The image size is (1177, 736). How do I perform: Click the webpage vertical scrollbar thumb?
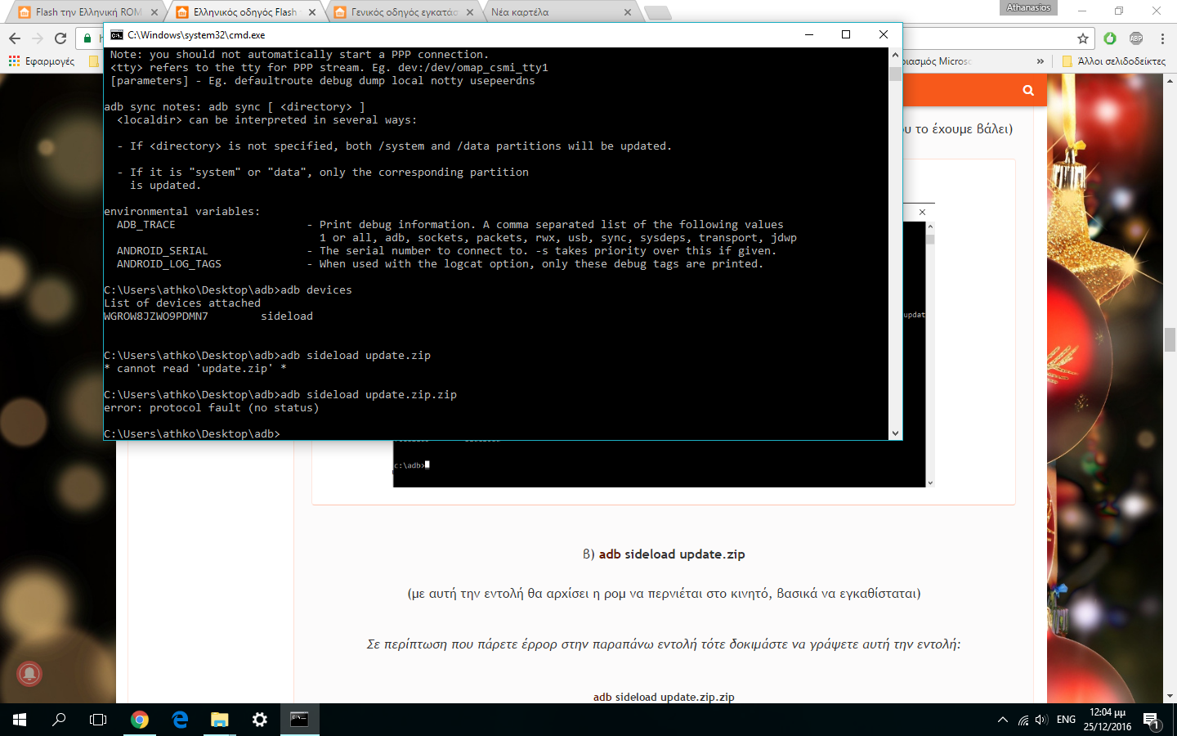point(1170,339)
